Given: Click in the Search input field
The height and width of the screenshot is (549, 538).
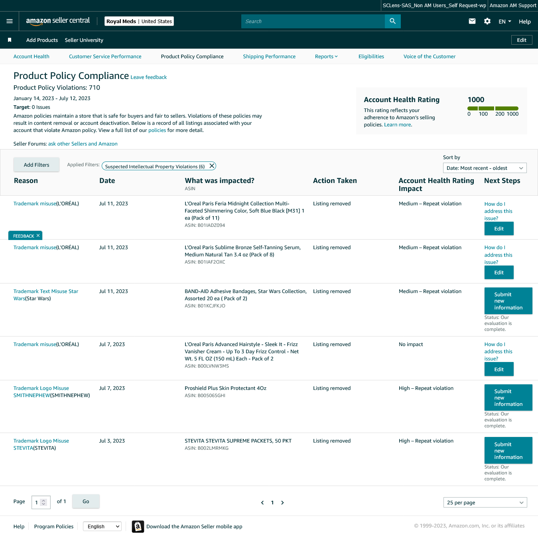Looking at the screenshot, I should coord(313,21).
